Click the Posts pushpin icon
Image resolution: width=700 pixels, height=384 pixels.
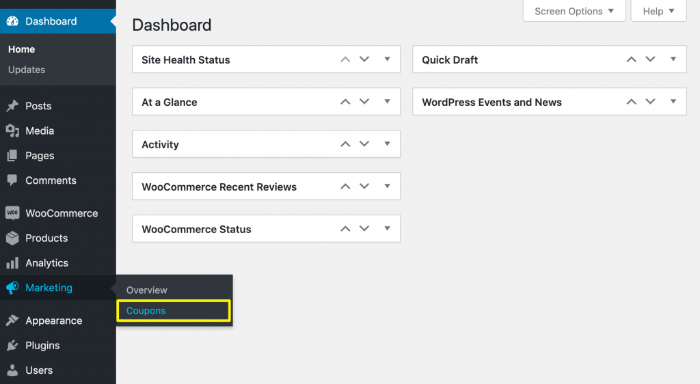[12, 106]
